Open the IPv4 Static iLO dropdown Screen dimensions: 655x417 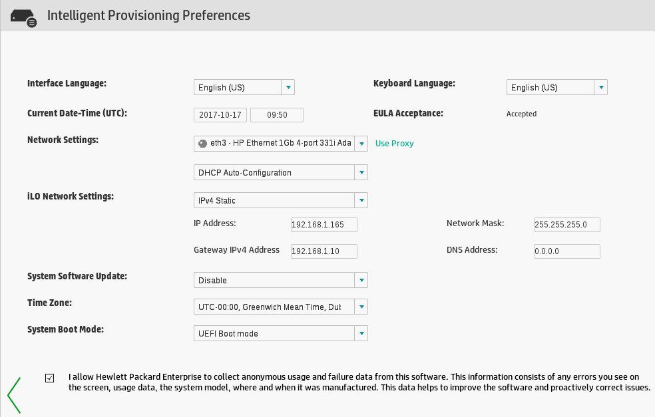281,200
